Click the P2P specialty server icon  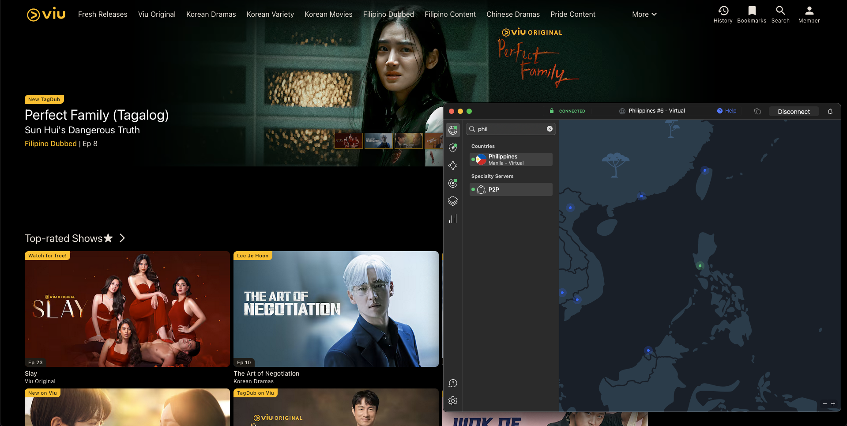tap(481, 189)
